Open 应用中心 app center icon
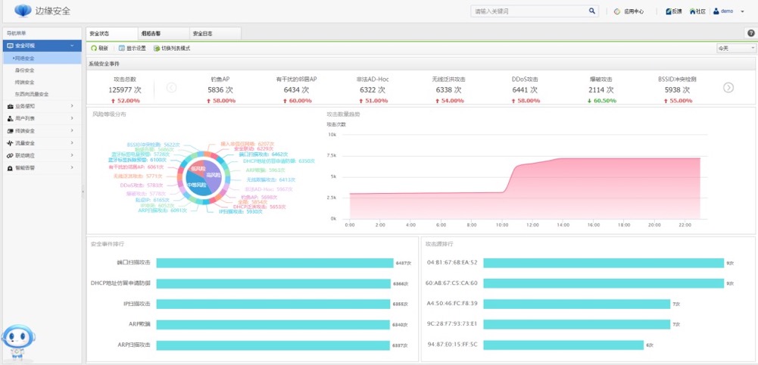Screen dimensions: 758x365 [x=617, y=11]
